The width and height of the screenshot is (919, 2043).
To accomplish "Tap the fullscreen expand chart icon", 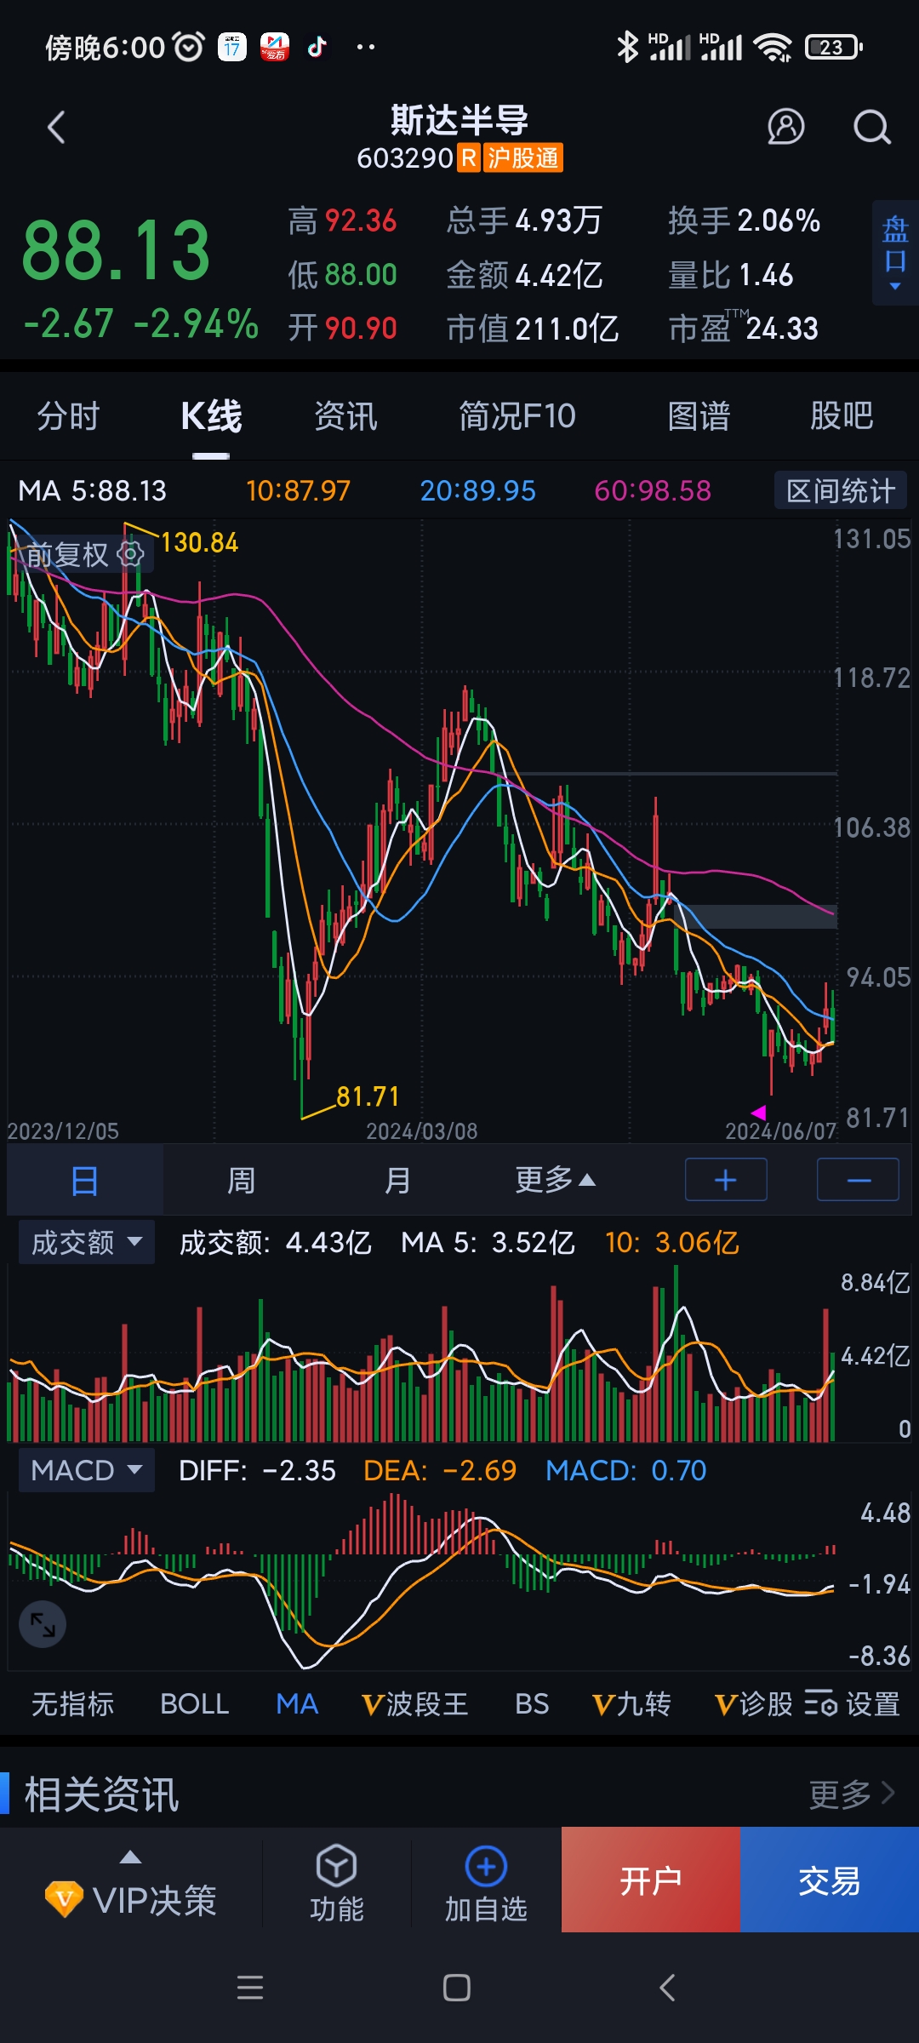I will pyautogui.click(x=43, y=1624).
